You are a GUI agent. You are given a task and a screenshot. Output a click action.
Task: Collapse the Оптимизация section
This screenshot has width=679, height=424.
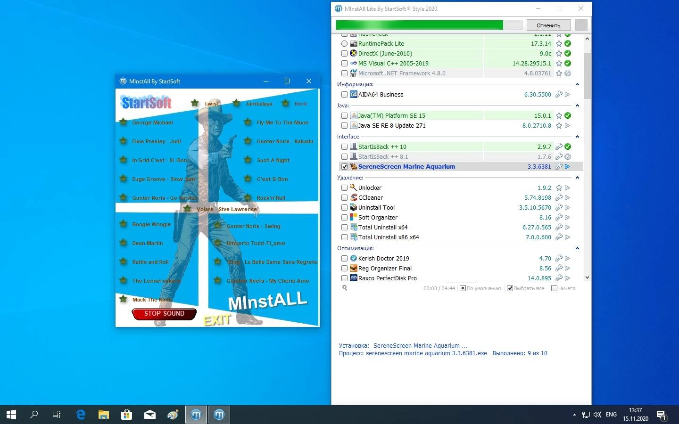[x=577, y=248]
